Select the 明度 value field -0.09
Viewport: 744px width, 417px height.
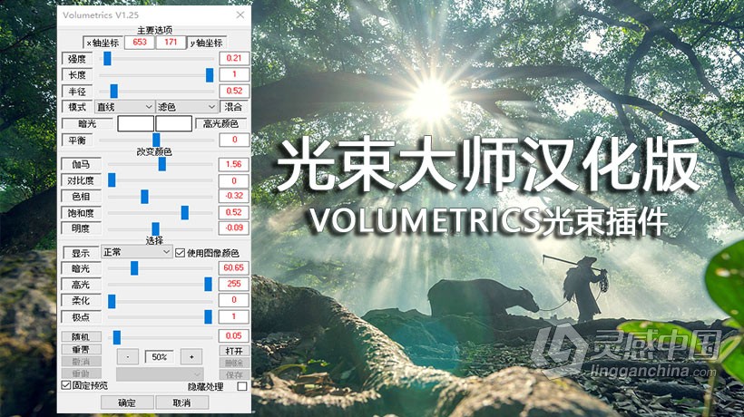[234, 228]
